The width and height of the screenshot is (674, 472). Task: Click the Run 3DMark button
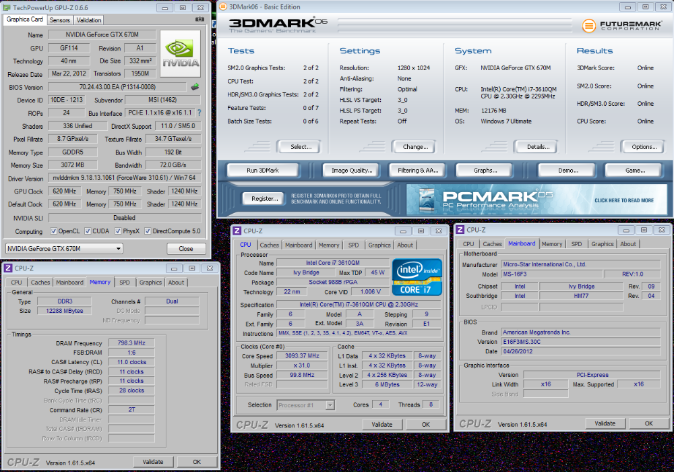pos(263,170)
